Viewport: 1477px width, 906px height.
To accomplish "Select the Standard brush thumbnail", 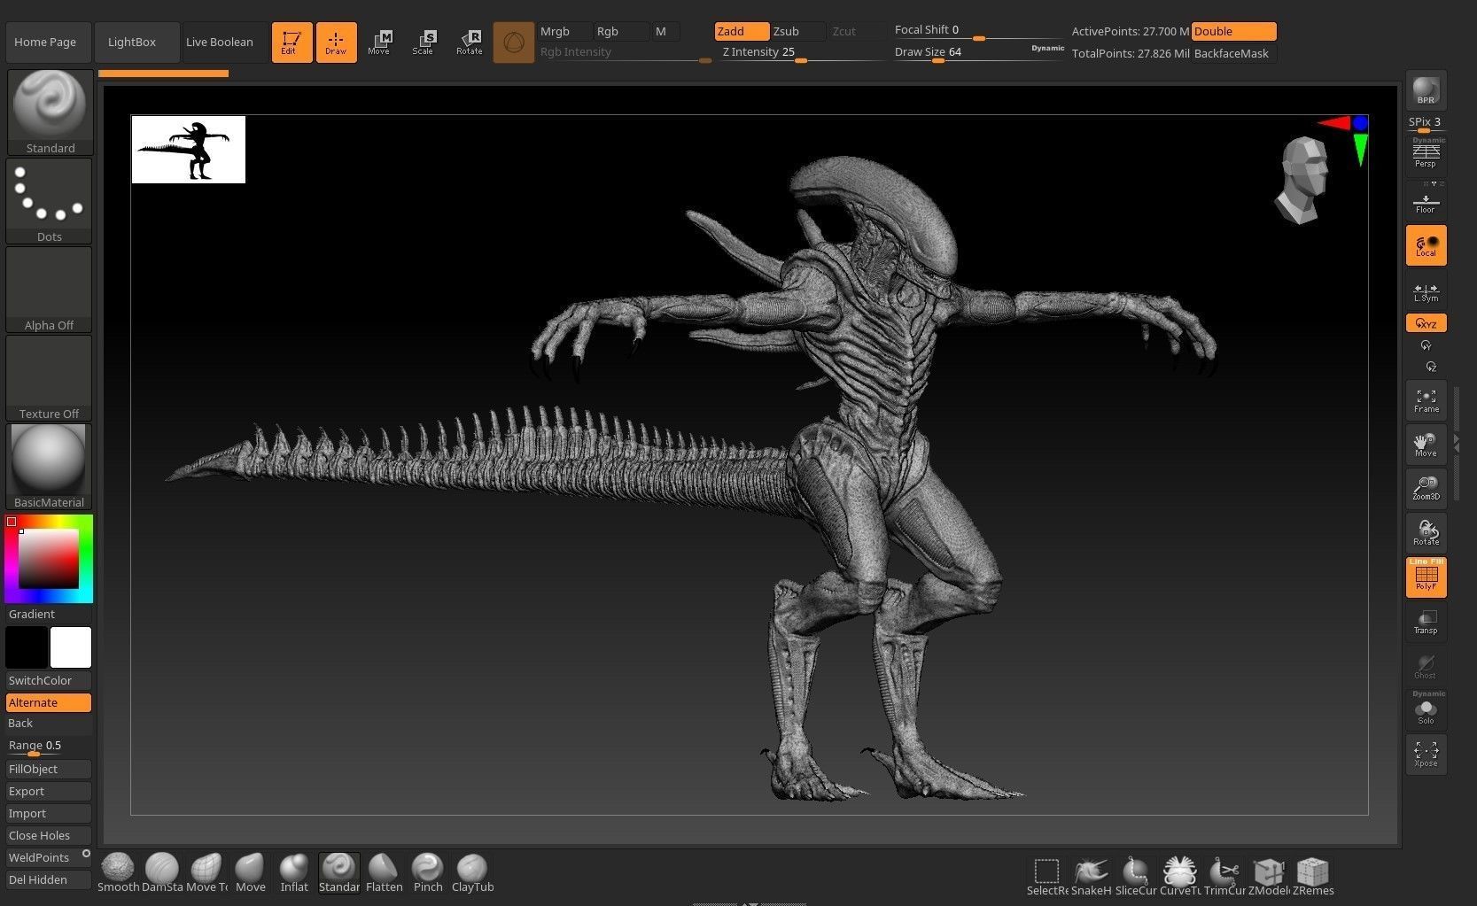I will click(50, 112).
